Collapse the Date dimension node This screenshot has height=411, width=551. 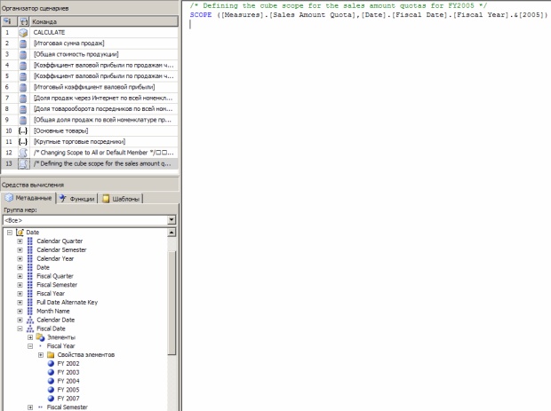[9, 232]
